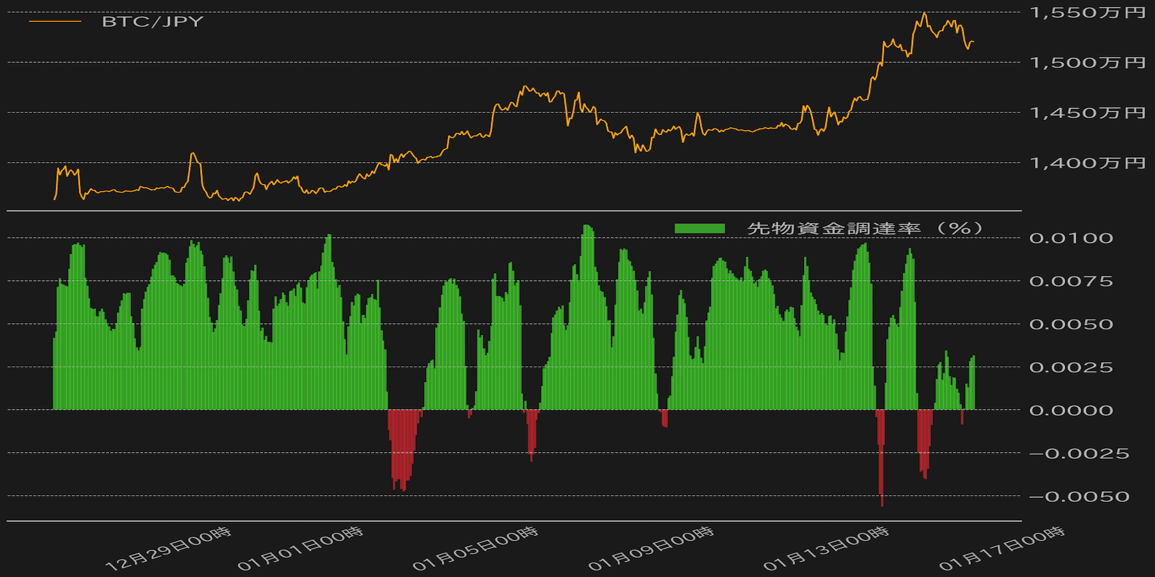1155x577 pixels.
Task: Click the 1,500万円 price axis label
Action: tap(1087, 63)
